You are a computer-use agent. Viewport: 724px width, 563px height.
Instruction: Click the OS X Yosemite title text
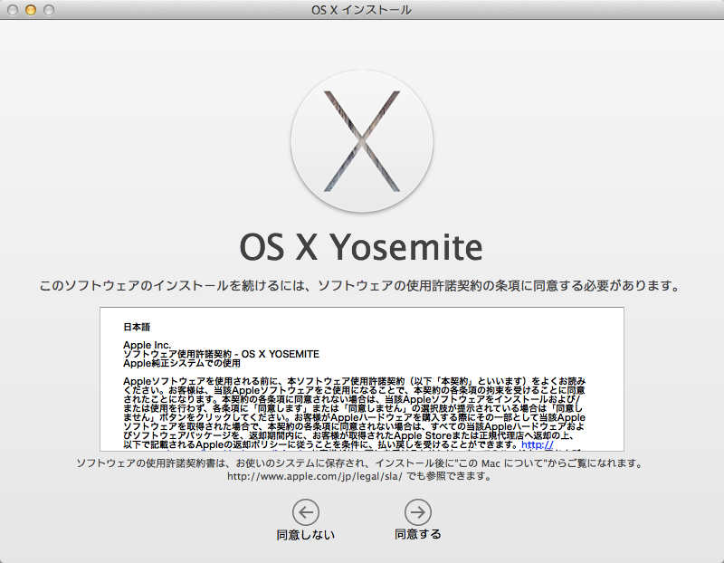tap(361, 246)
